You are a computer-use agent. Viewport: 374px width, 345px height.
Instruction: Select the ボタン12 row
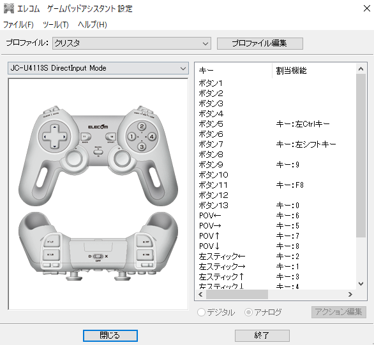point(276,195)
